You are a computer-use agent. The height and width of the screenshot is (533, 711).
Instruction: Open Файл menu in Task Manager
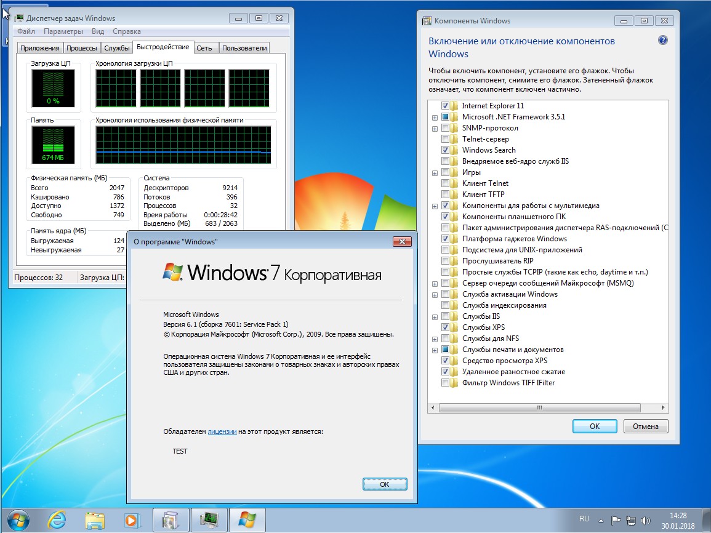click(26, 31)
